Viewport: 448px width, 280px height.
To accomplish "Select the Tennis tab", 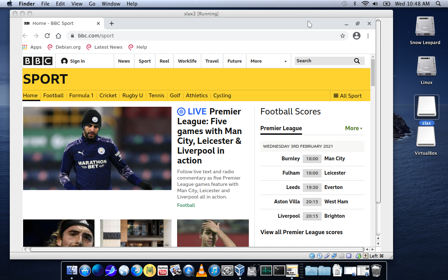I will coord(156,96).
